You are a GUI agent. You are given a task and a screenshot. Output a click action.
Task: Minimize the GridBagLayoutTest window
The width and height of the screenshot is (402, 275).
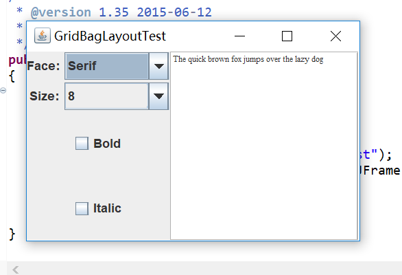click(x=239, y=36)
